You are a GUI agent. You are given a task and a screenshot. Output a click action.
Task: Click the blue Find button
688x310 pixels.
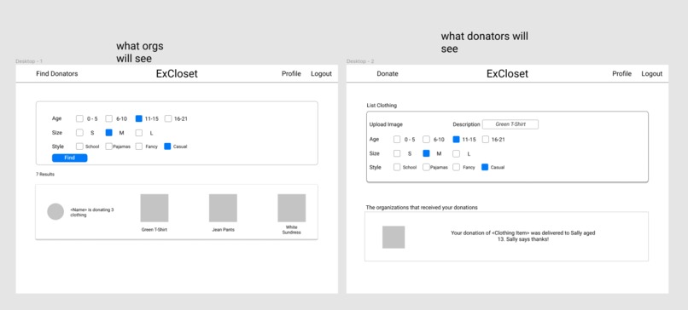[x=70, y=158]
